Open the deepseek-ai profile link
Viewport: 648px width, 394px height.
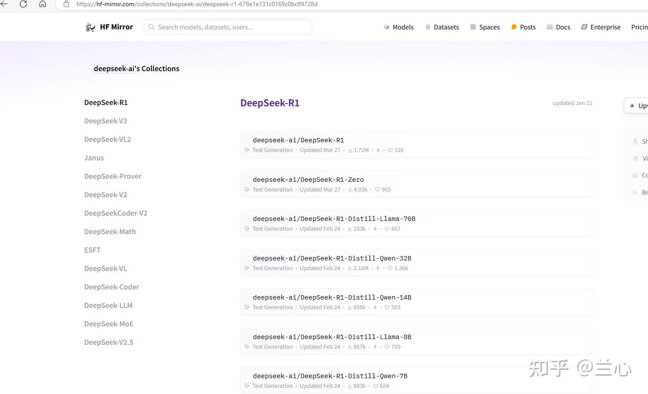tap(114, 69)
